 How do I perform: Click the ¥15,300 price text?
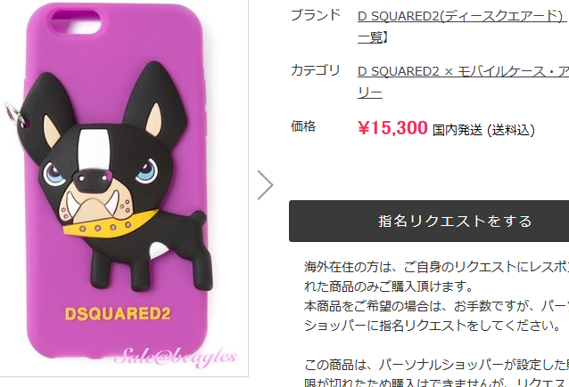pyautogui.click(x=392, y=128)
